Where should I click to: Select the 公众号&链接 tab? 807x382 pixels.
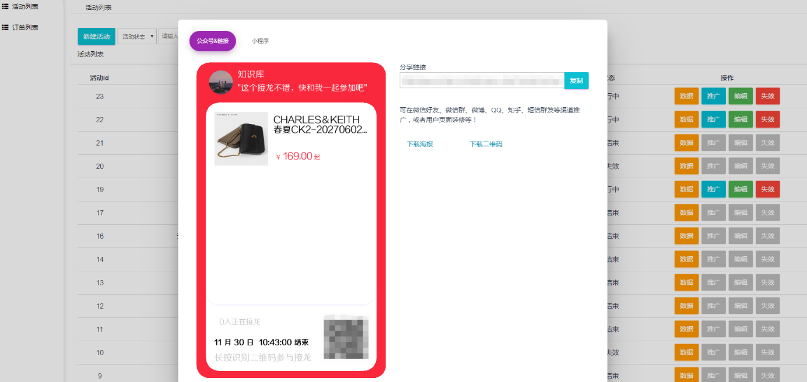point(212,41)
